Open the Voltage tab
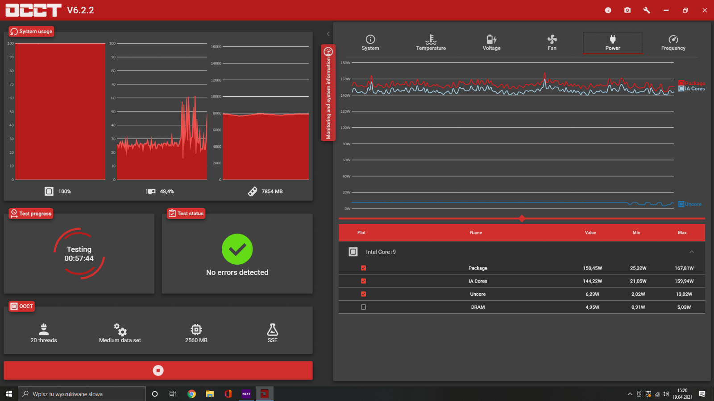 coord(491,43)
